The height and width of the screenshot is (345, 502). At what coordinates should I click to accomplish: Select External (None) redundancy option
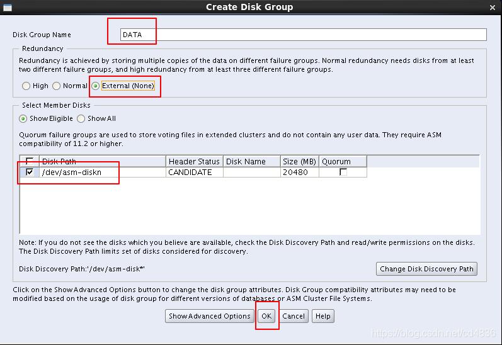point(95,86)
